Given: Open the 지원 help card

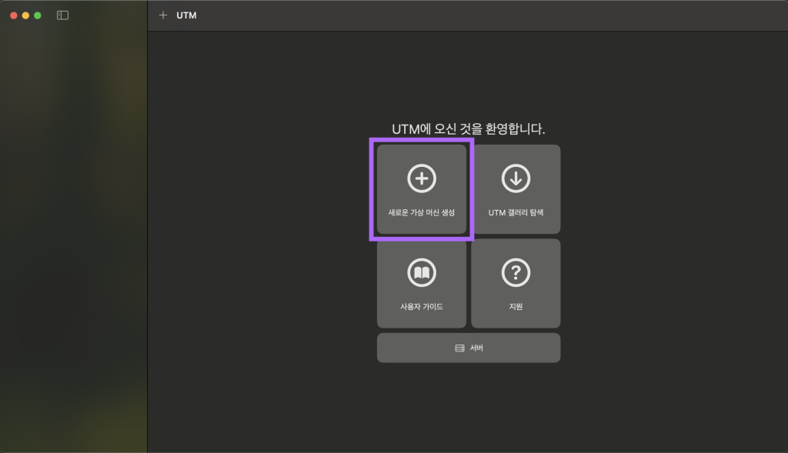Looking at the screenshot, I should [516, 283].
